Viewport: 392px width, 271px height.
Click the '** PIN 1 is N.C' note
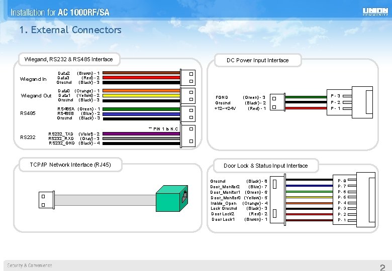pyautogui.click(x=163, y=129)
